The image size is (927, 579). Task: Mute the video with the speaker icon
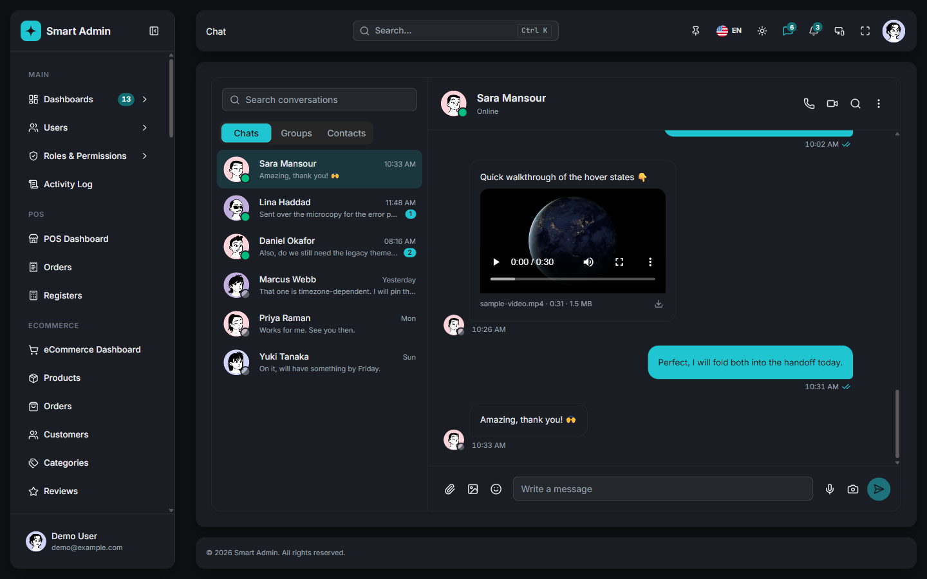pyautogui.click(x=588, y=262)
